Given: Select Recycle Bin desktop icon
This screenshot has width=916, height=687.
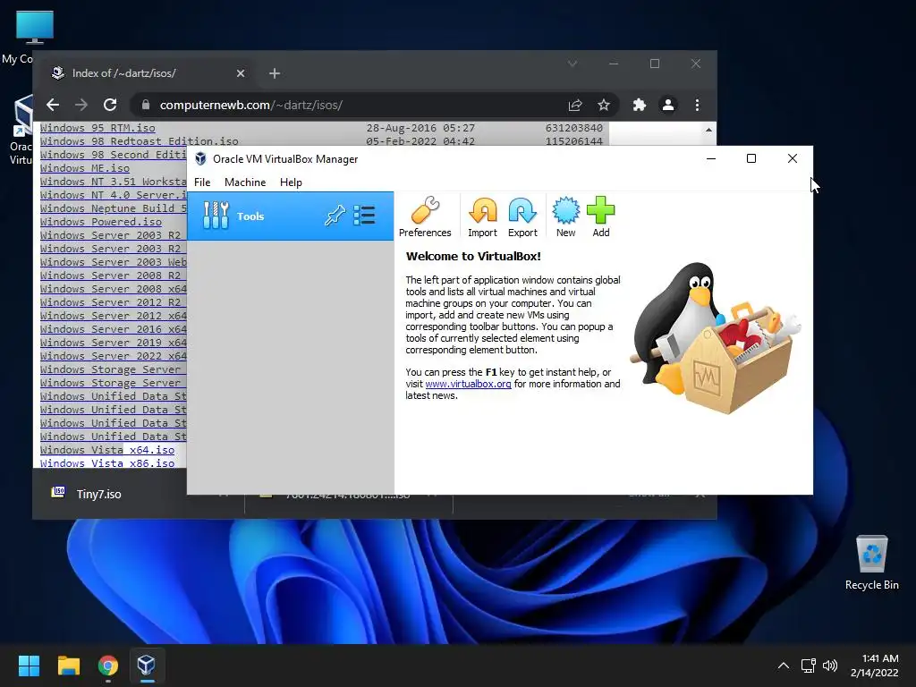Looking at the screenshot, I should pyautogui.click(x=871, y=563).
